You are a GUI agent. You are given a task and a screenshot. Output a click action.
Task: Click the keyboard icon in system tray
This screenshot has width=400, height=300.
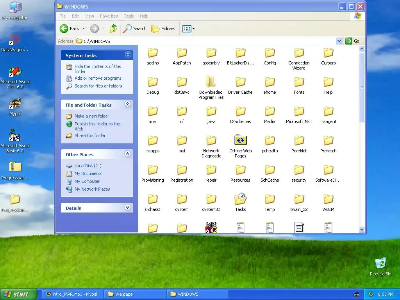(x=356, y=295)
